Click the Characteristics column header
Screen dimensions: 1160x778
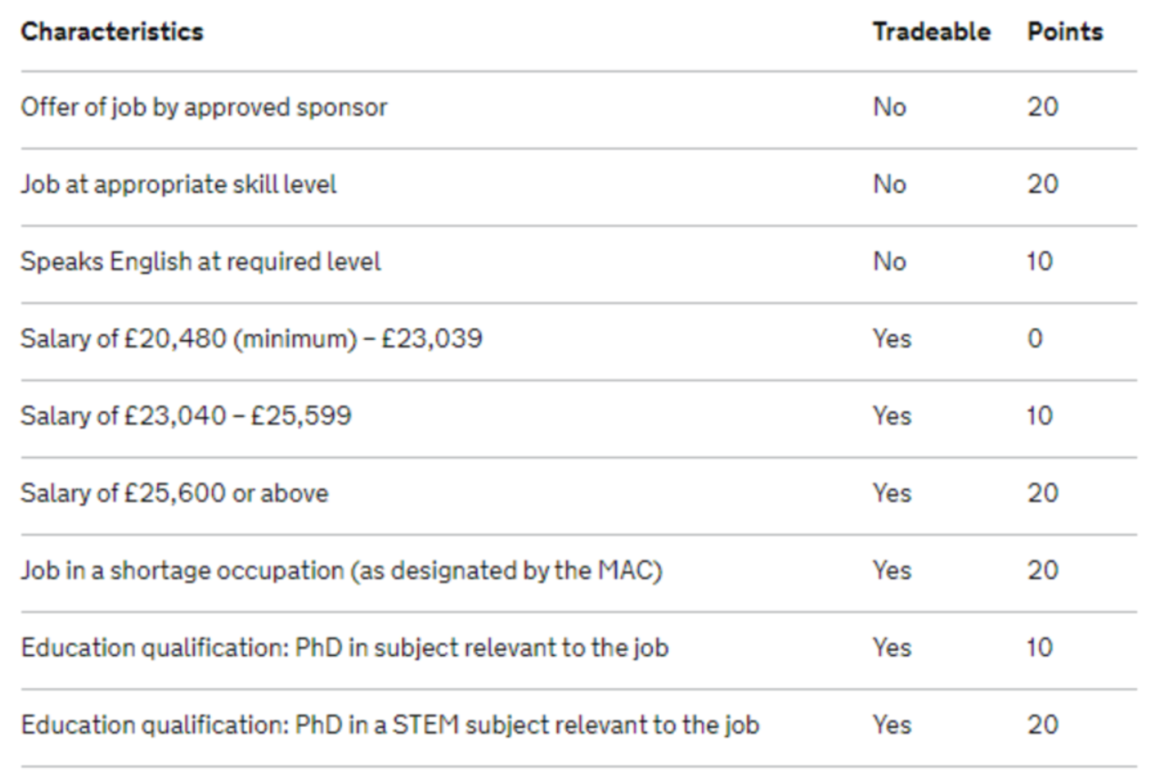[112, 32]
